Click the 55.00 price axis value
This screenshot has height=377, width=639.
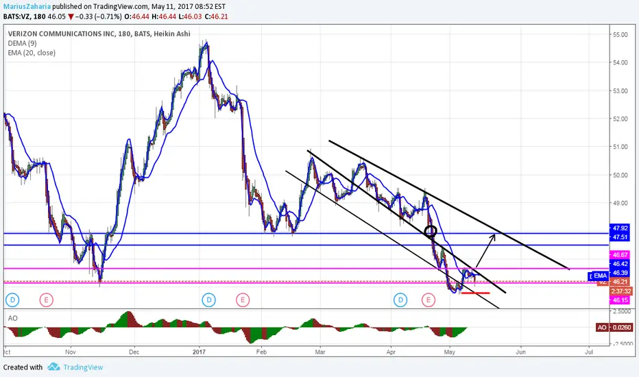pos(620,35)
